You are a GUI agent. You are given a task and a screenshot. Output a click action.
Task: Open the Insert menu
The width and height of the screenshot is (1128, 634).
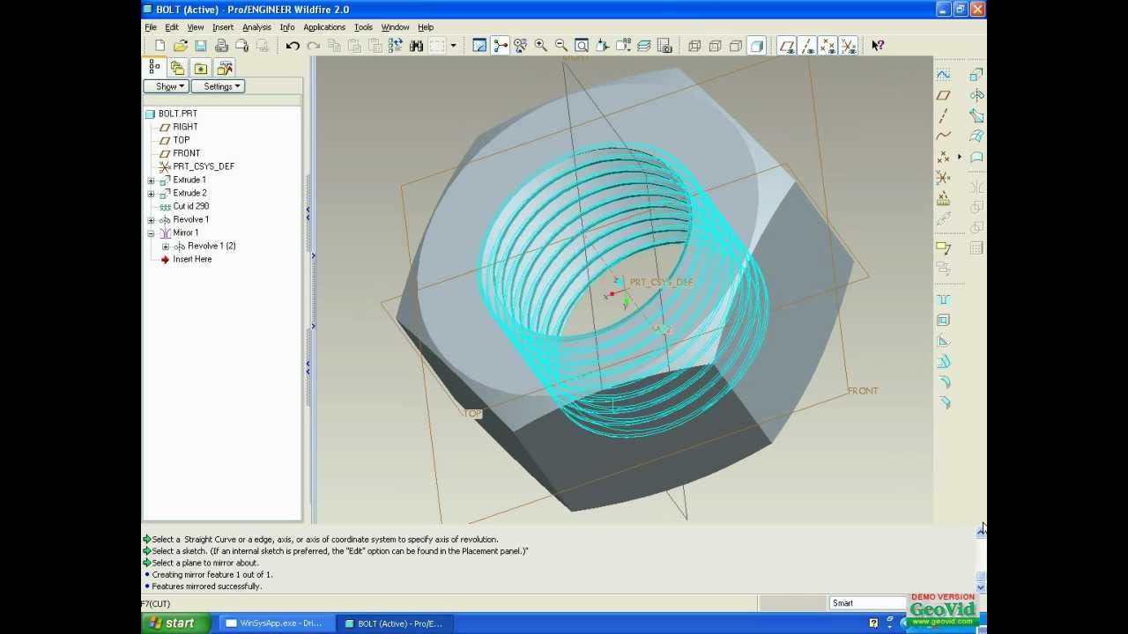coord(223,27)
